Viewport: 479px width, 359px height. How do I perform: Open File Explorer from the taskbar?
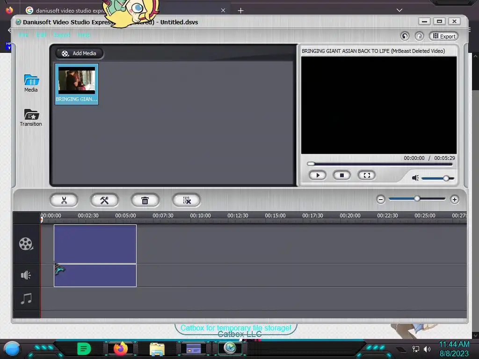tap(157, 349)
